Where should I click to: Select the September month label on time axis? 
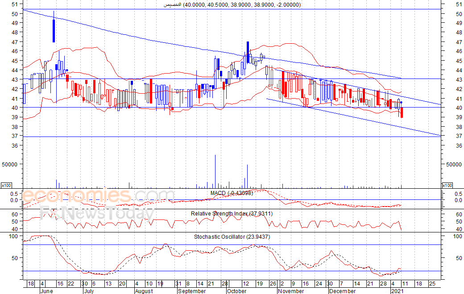click(x=192, y=291)
